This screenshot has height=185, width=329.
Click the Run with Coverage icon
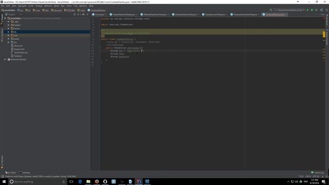(x=316, y=10)
